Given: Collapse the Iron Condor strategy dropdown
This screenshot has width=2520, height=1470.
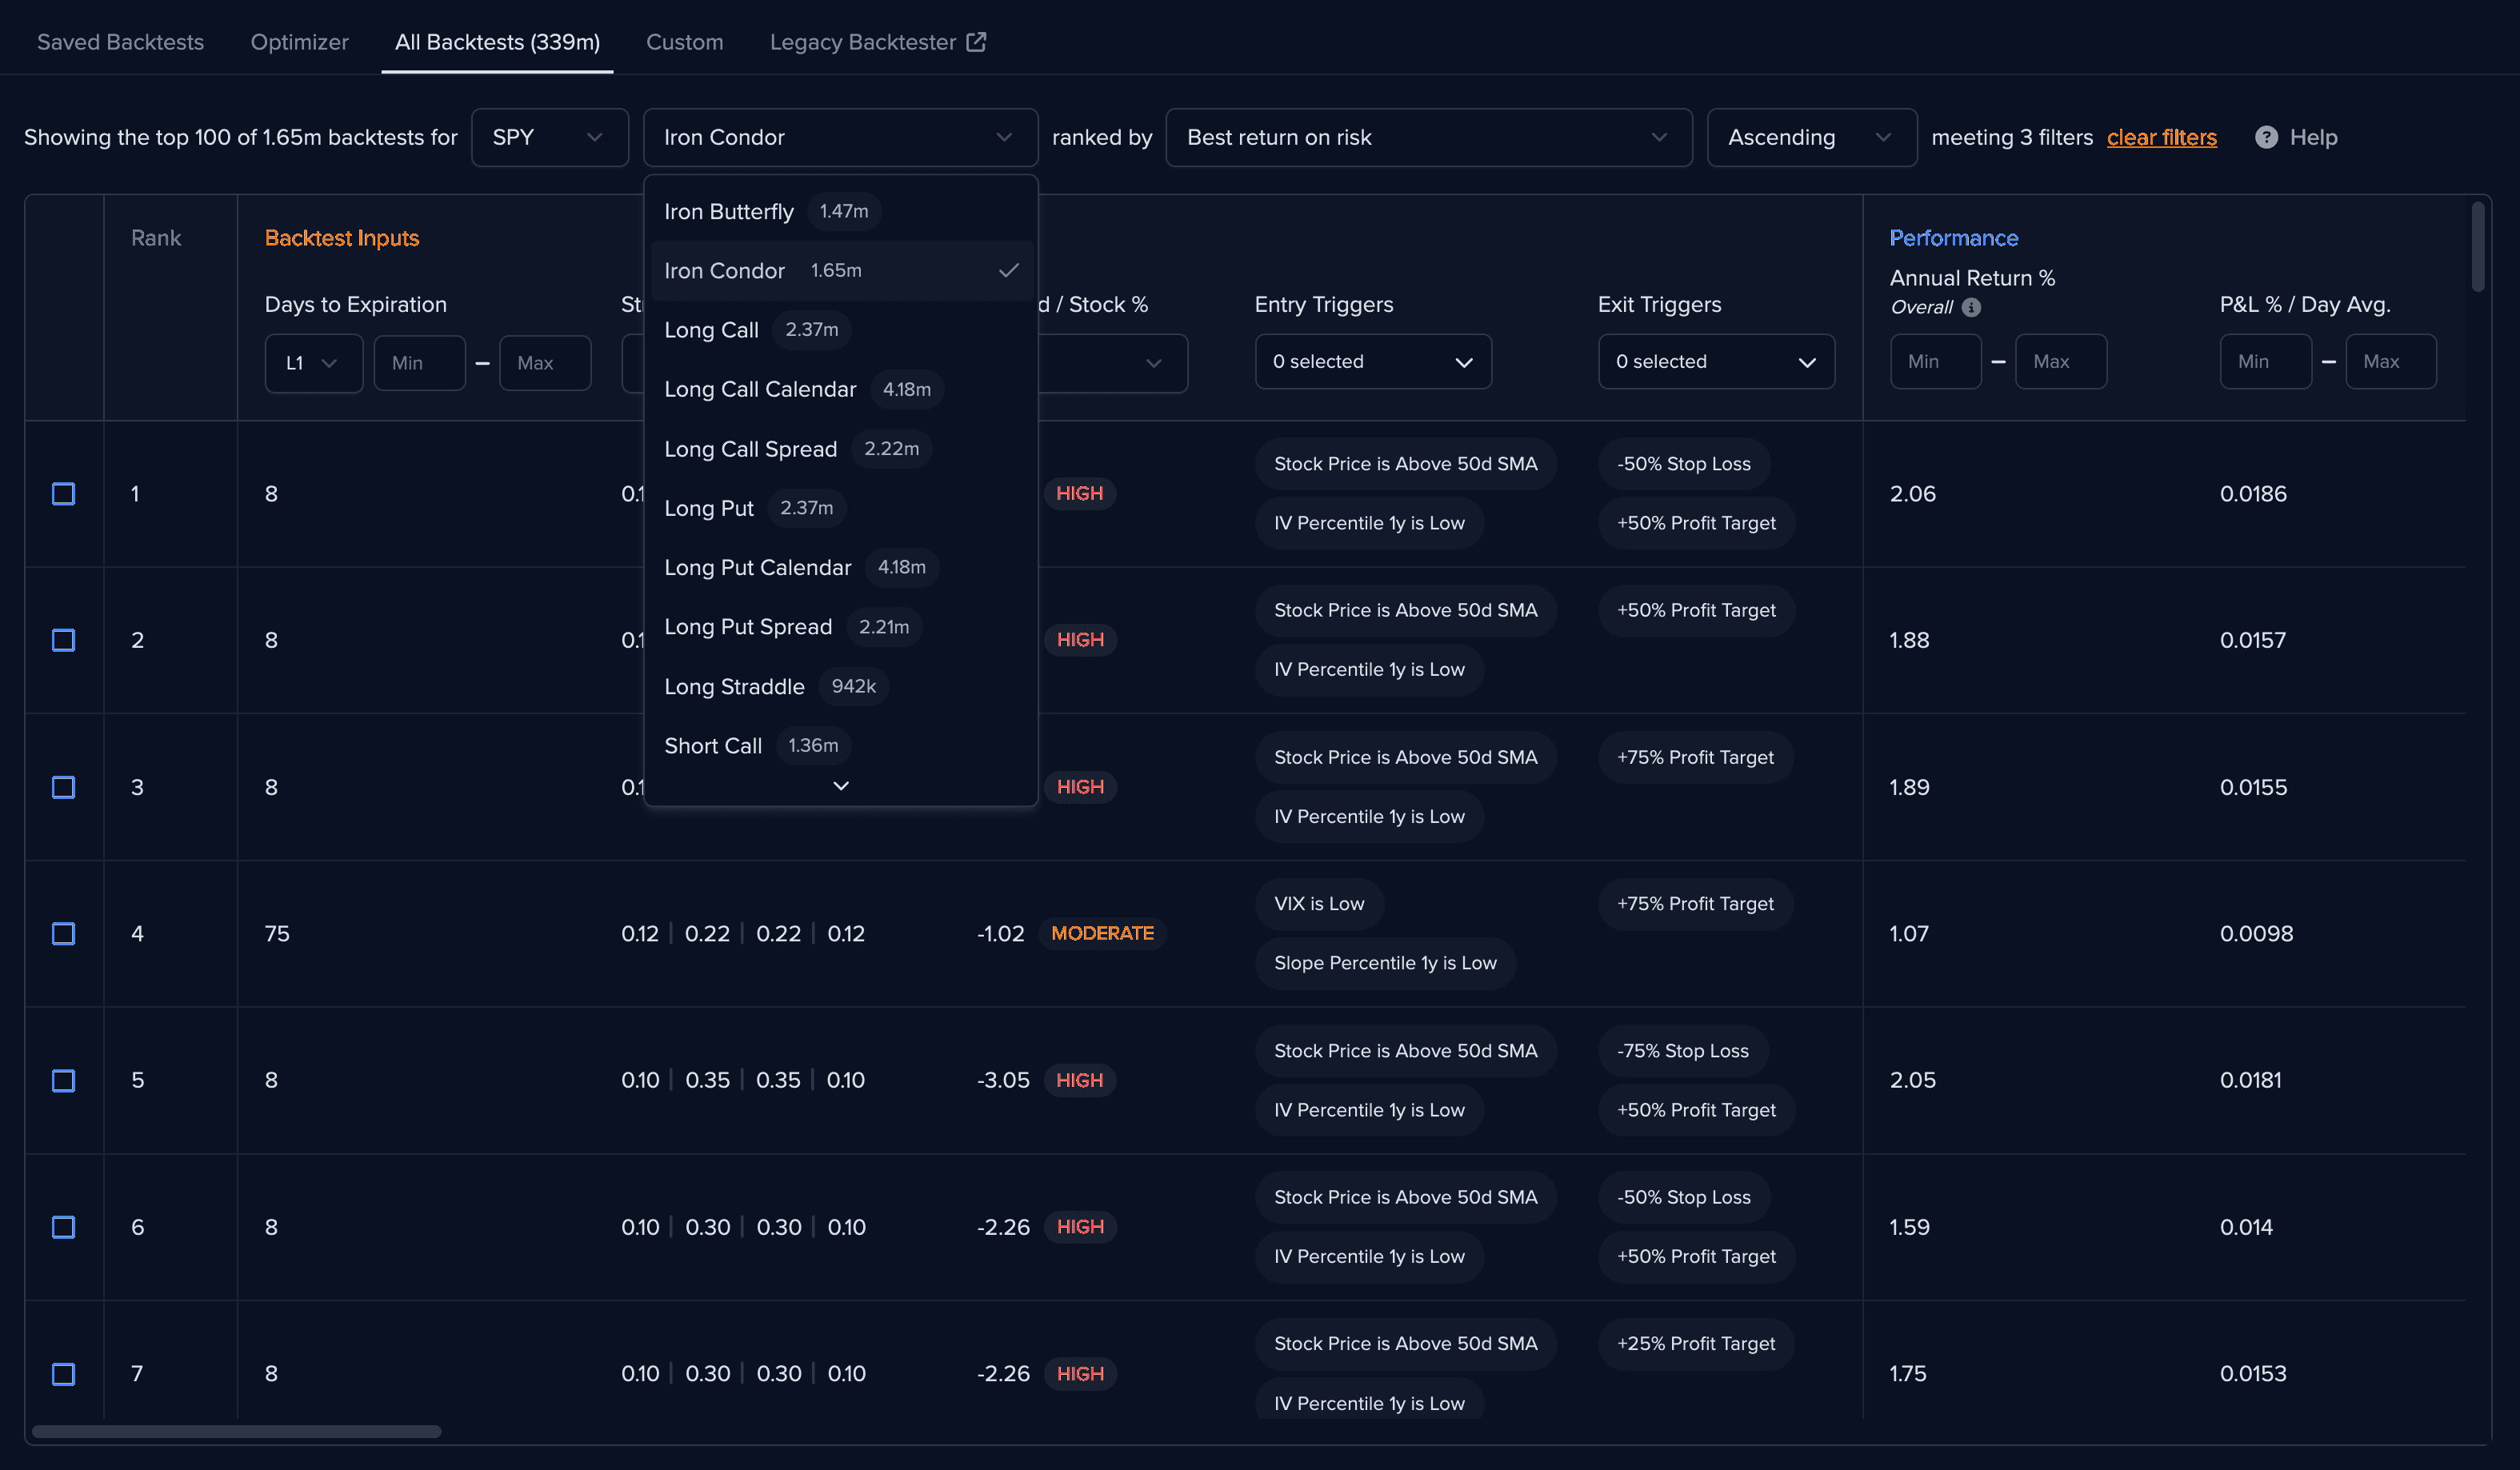Looking at the screenshot, I should [840, 137].
